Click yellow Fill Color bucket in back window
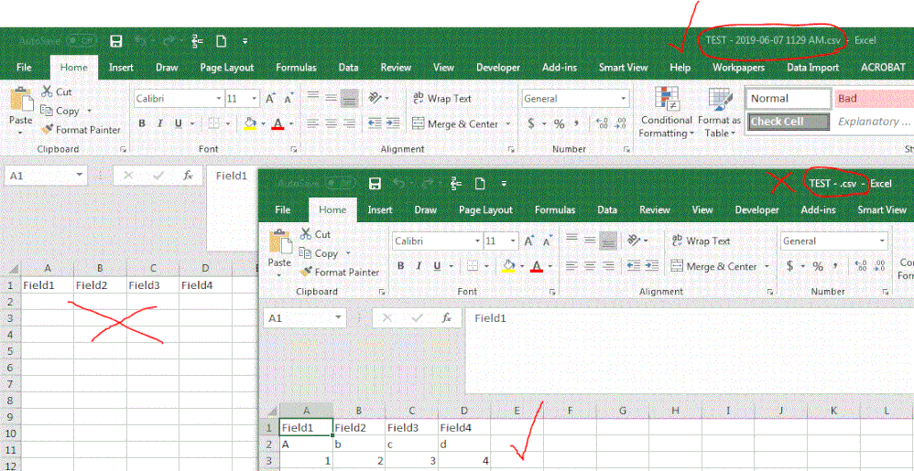Screen dimensions: 914x471 (250, 123)
